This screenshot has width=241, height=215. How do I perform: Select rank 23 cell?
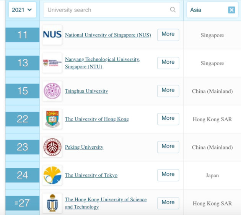tap(23, 147)
